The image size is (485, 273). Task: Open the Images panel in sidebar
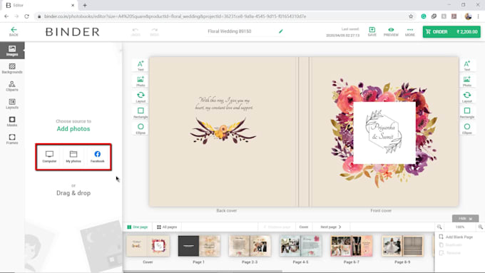coord(12,51)
